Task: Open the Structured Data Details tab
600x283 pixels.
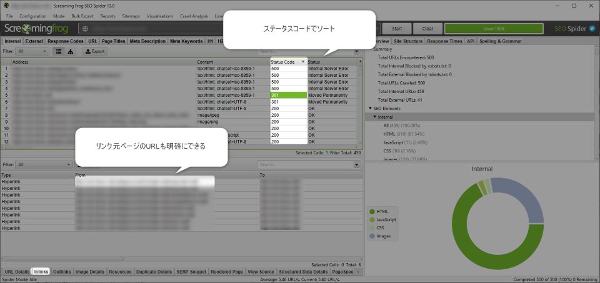Action: [x=304, y=272]
